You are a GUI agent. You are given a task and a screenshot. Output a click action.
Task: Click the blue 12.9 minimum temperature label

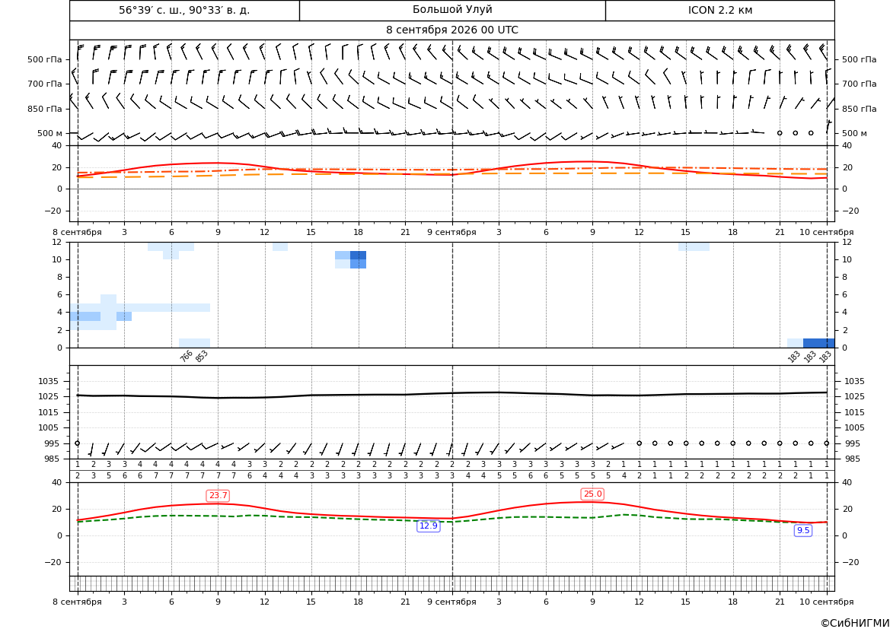pos(428,526)
